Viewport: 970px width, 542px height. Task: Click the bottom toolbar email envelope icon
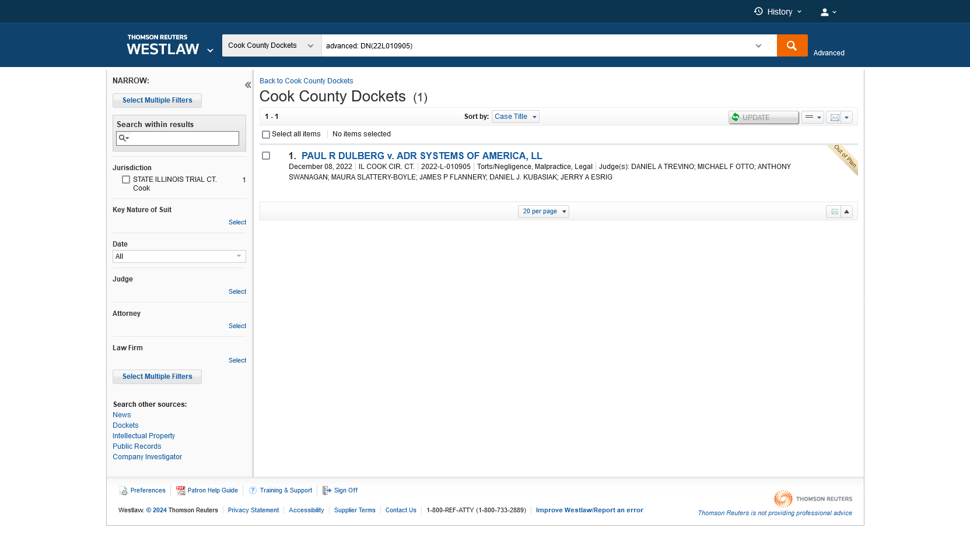[x=834, y=212]
